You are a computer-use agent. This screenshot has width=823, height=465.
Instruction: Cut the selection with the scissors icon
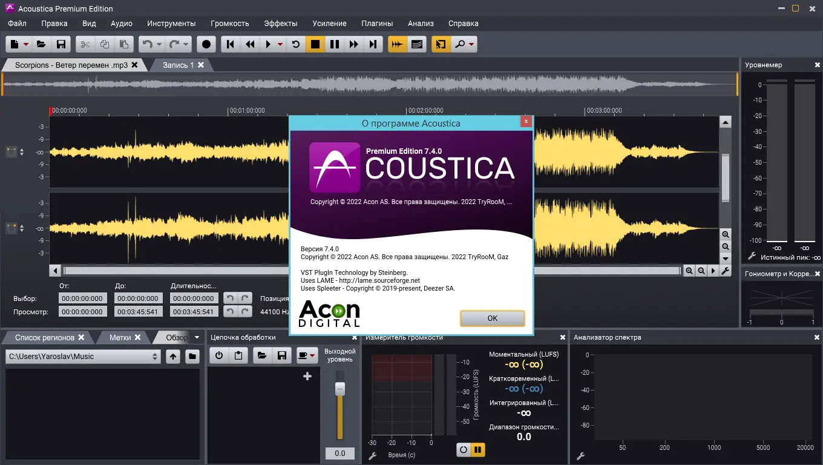point(85,44)
